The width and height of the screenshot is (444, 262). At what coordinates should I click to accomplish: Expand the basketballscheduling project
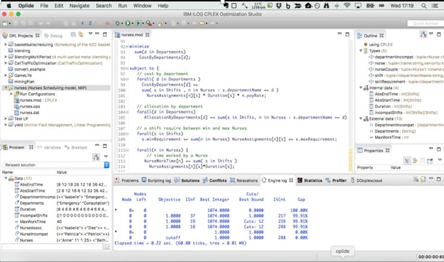pos(6,44)
